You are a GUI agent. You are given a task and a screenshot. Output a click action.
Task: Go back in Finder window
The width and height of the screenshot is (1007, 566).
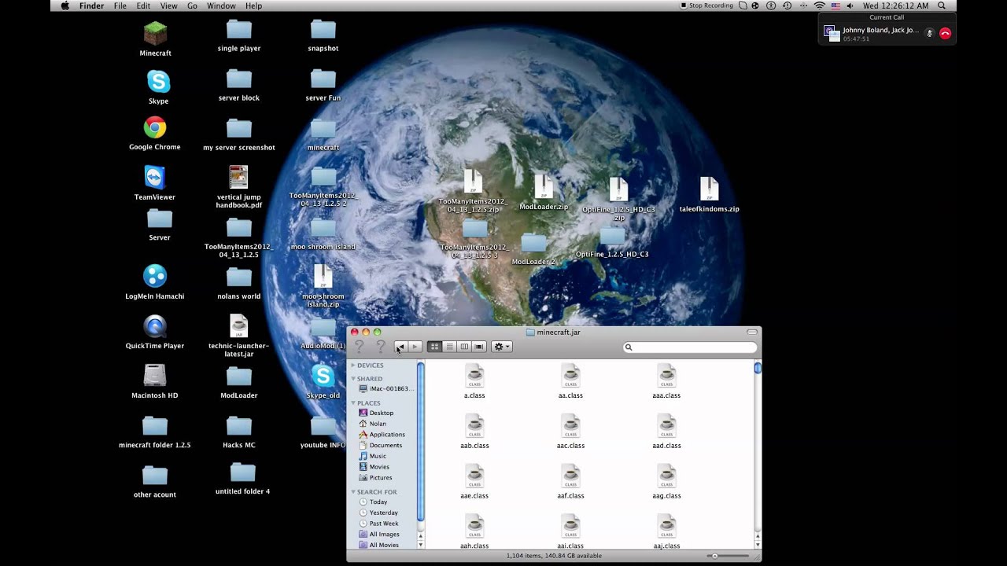point(400,347)
